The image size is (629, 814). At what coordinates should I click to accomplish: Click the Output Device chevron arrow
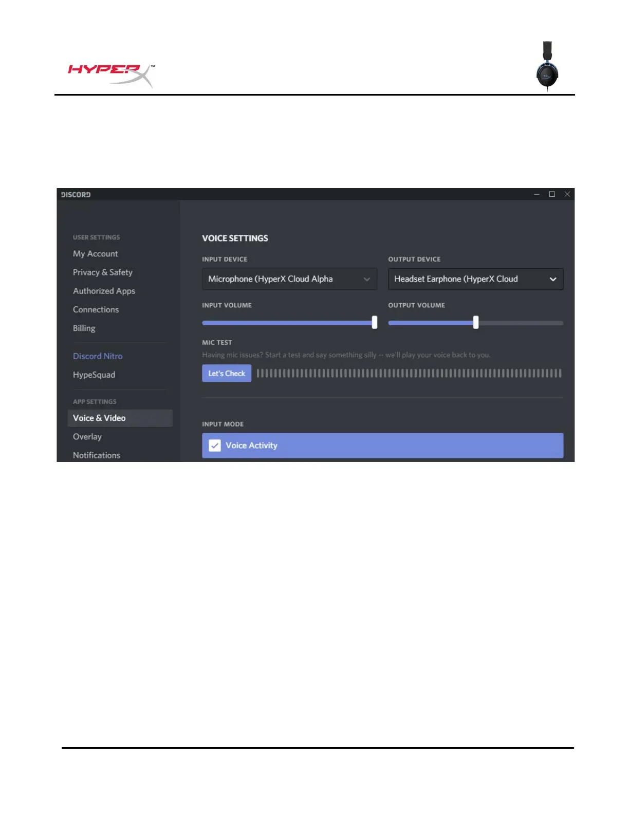point(553,280)
